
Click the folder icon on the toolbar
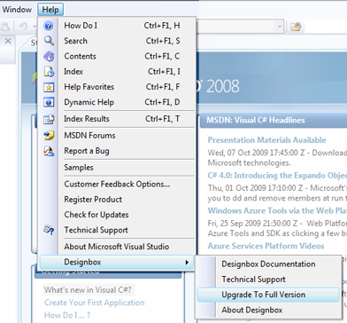pos(296,27)
